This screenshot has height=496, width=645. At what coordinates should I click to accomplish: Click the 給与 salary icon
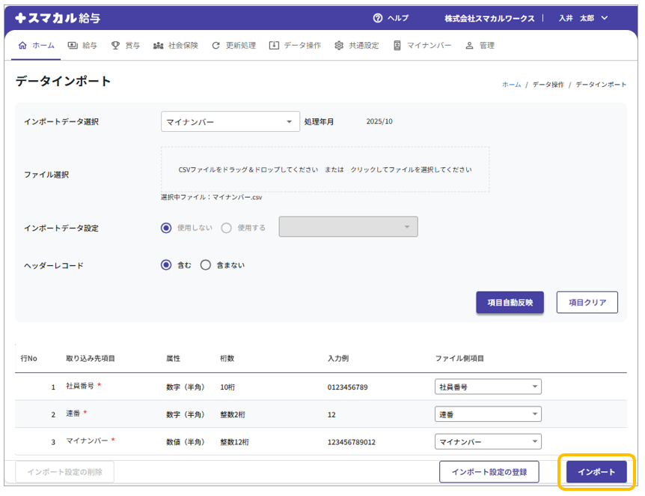pos(73,46)
